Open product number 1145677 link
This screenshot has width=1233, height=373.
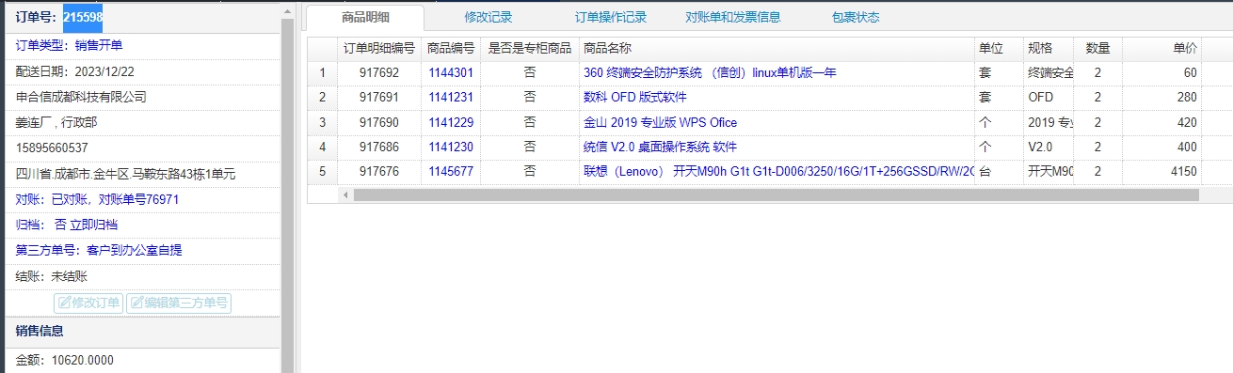[x=451, y=171]
